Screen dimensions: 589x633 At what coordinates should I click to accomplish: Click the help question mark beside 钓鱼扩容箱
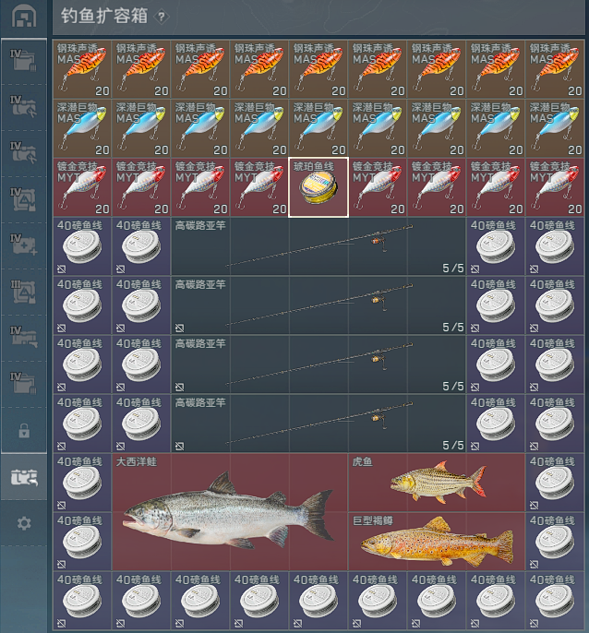point(162,17)
